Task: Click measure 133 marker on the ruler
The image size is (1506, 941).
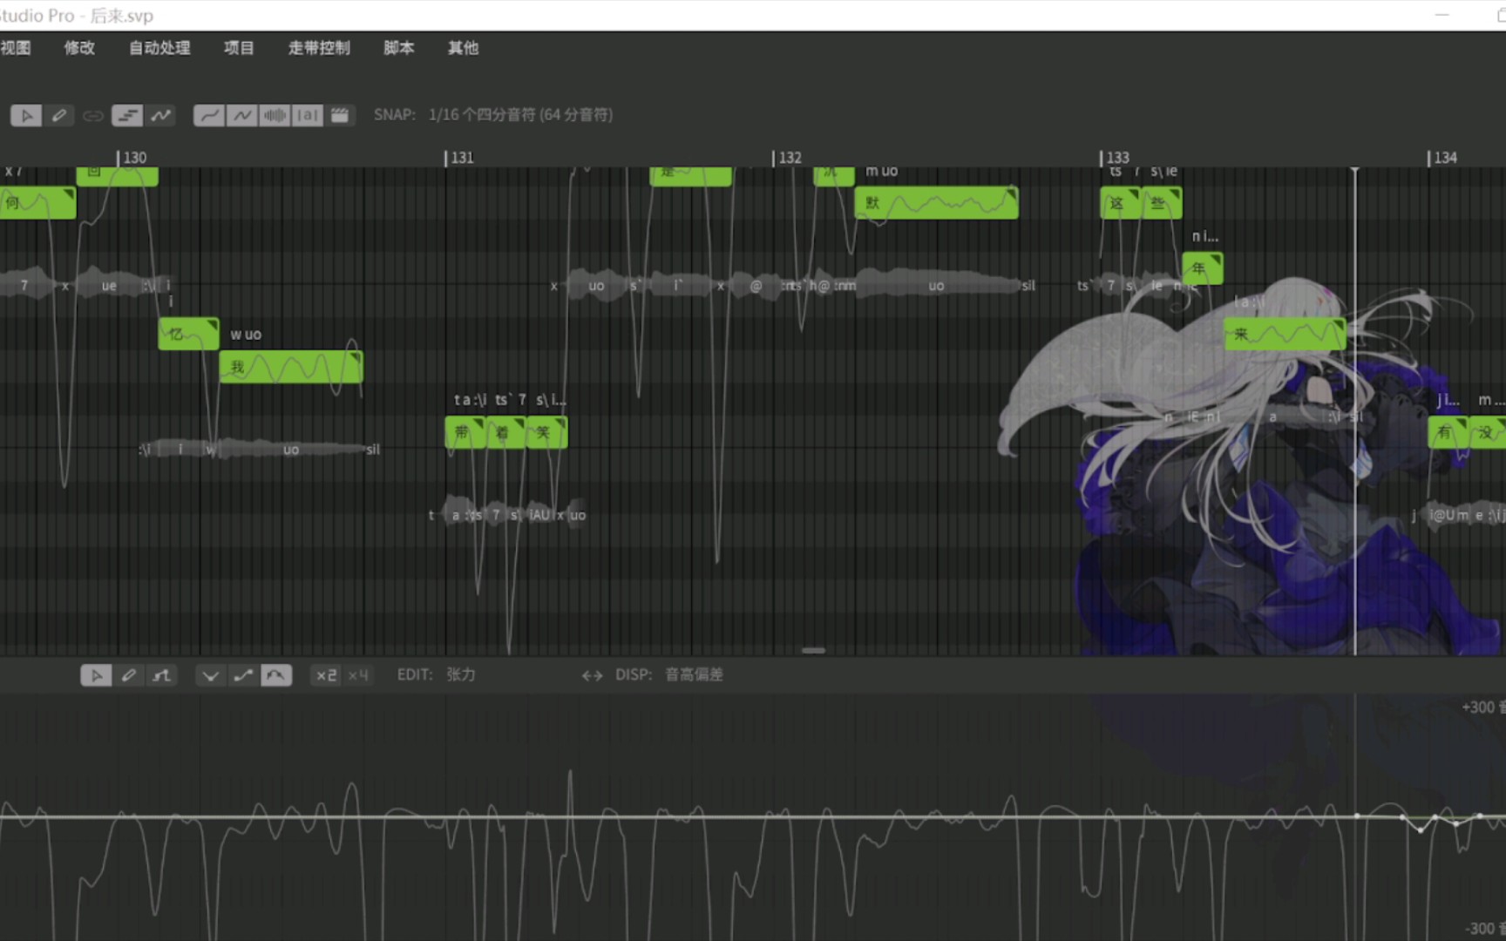Action: (x=1116, y=158)
